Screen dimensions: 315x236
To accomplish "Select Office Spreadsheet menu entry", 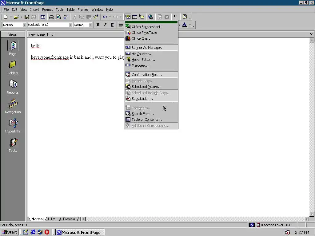I will (151, 27).
